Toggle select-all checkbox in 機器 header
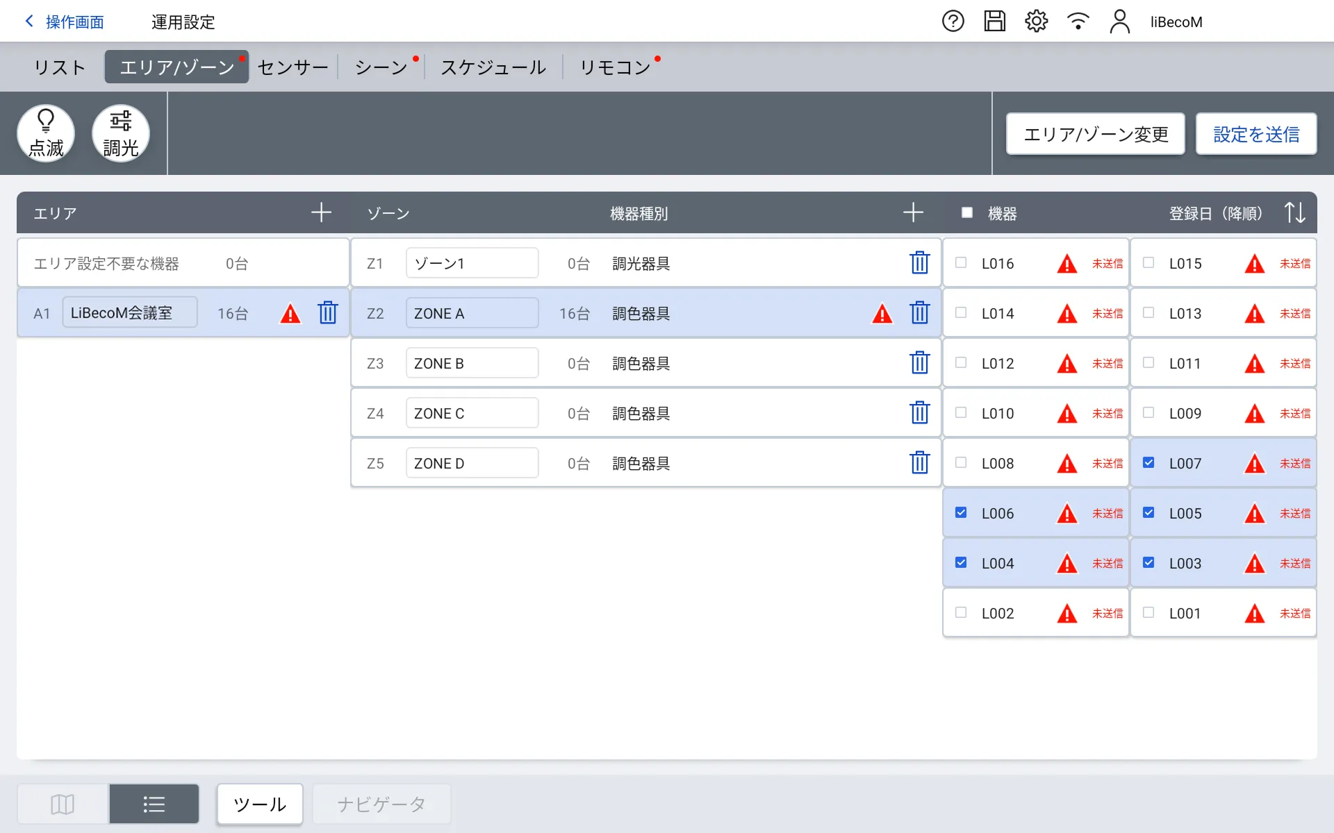The image size is (1334, 833). (966, 212)
